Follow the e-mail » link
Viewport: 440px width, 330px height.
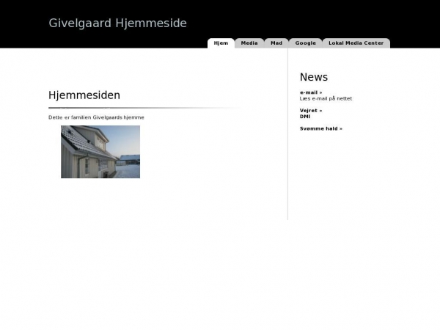(x=310, y=92)
